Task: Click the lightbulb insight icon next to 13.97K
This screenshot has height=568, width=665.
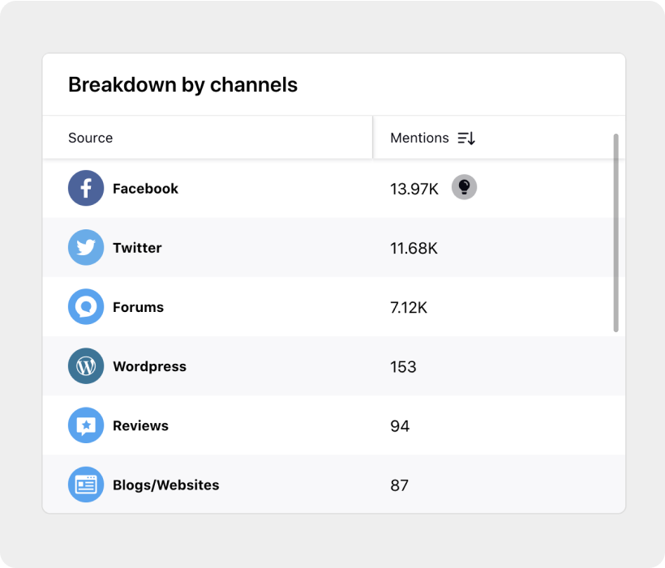Action: (463, 187)
